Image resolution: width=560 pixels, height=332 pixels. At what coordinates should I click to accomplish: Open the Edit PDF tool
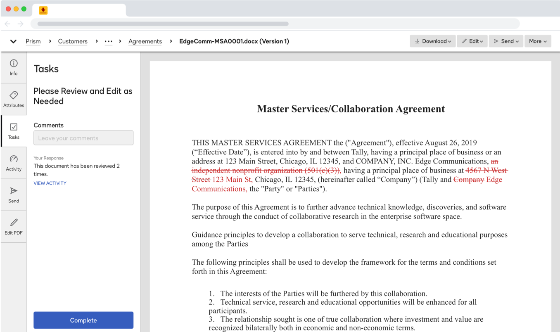(13, 226)
